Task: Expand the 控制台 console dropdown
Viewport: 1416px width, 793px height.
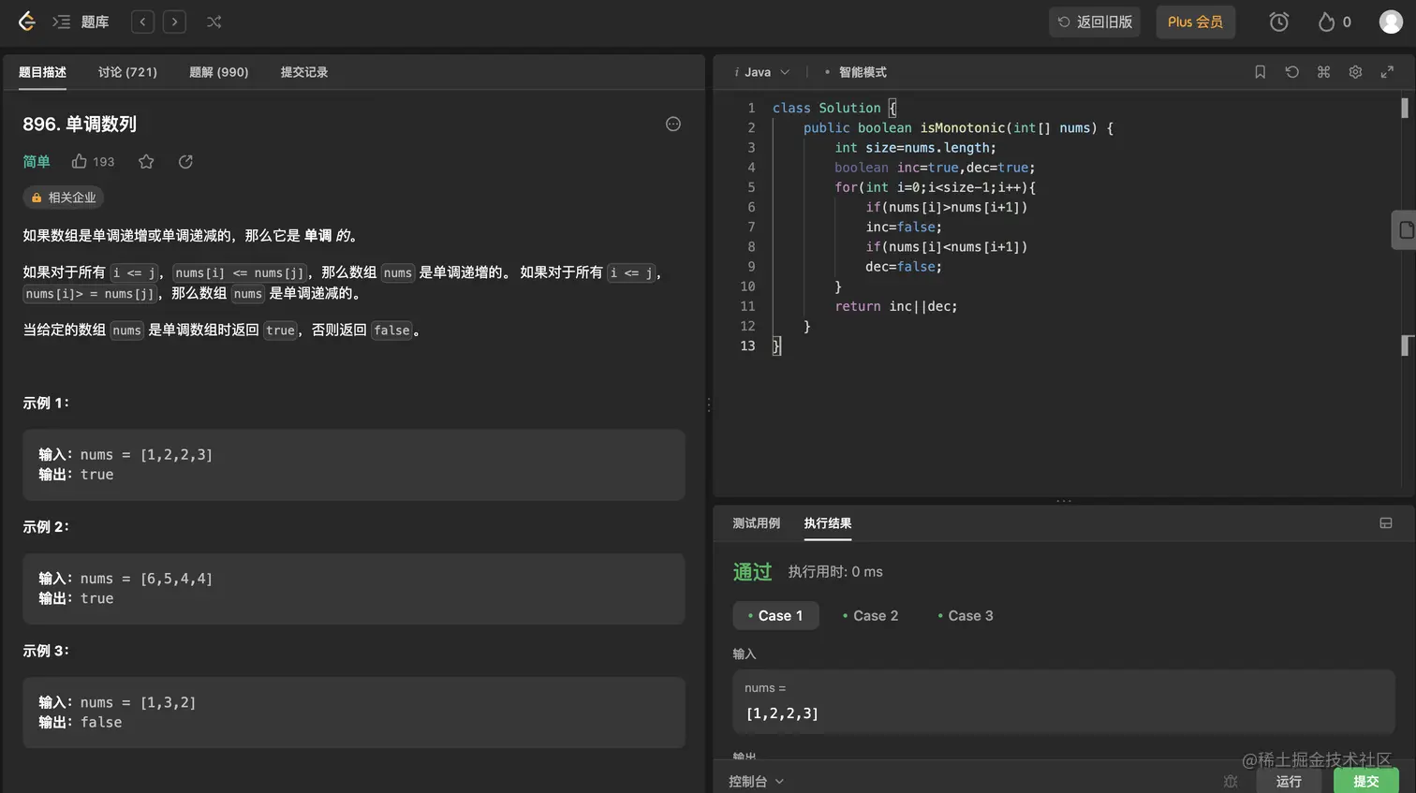Action: coord(756,781)
